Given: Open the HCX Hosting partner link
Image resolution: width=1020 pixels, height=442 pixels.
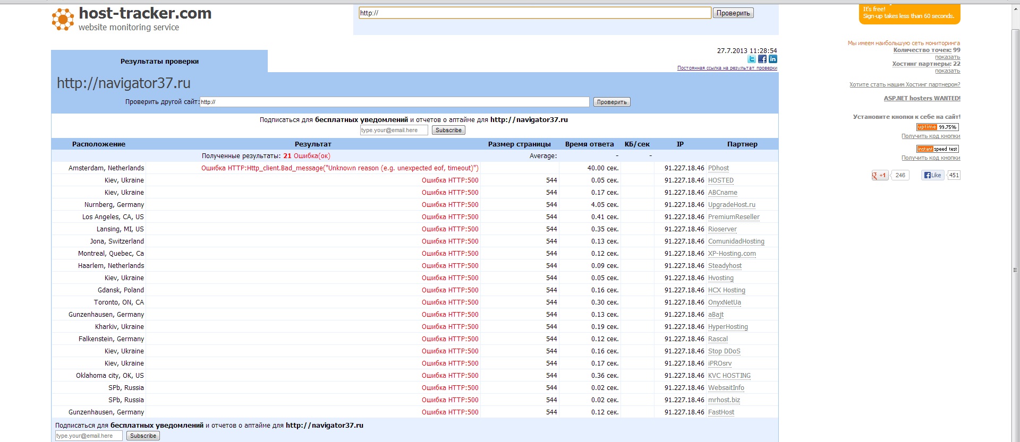Looking at the screenshot, I should [726, 290].
